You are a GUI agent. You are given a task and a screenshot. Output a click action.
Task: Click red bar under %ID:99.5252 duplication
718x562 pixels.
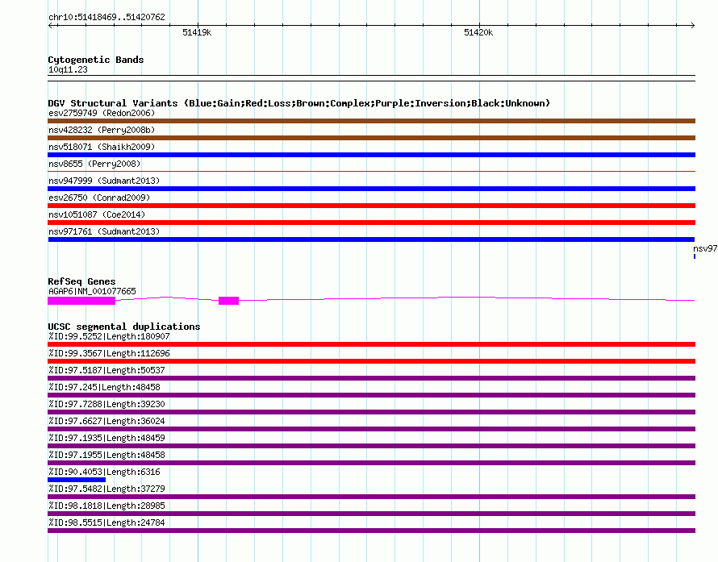point(371,344)
